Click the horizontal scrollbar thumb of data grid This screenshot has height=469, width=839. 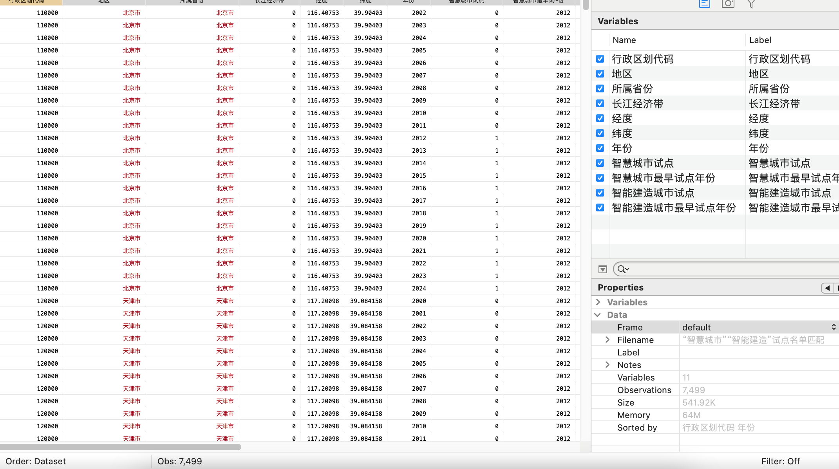pyautogui.click(x=120, y=447)
